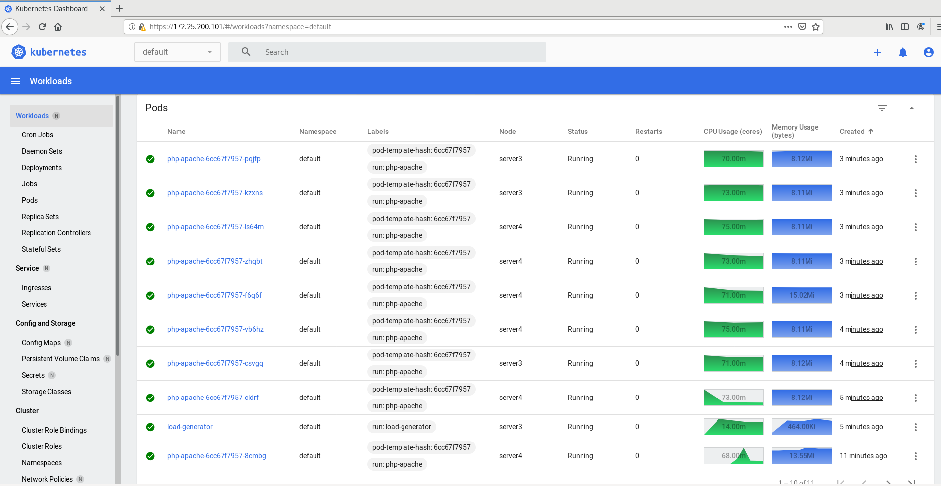Select Deployments in the sidebar

tap(42, 168)
